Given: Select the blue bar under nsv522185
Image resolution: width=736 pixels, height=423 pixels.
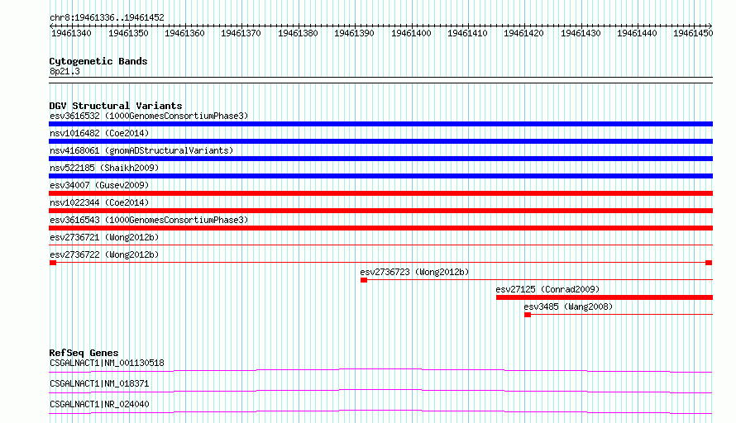Looking at the screenshot, I should pyautogui.click(x=380, y=176).
